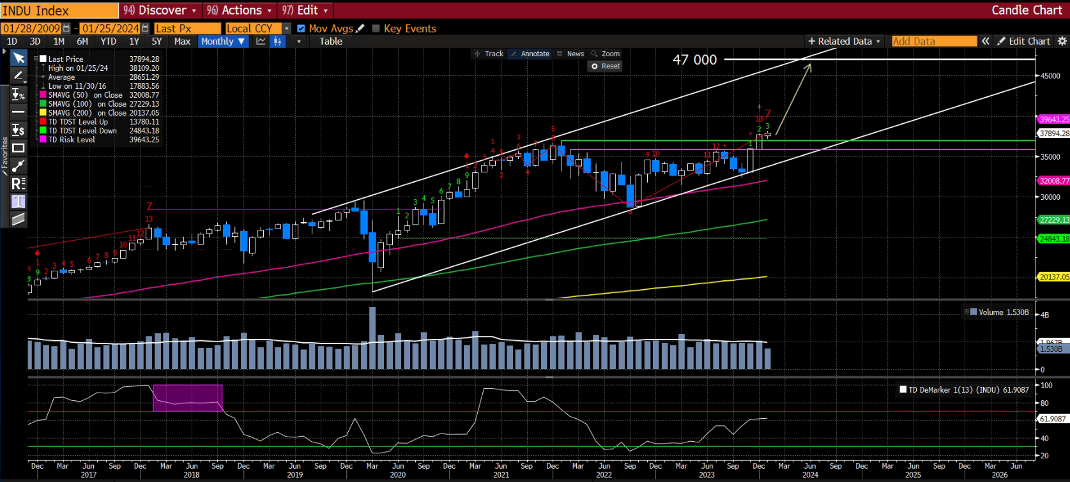Select the rectangle annotation tool
1070x482 pixels.
19,148
